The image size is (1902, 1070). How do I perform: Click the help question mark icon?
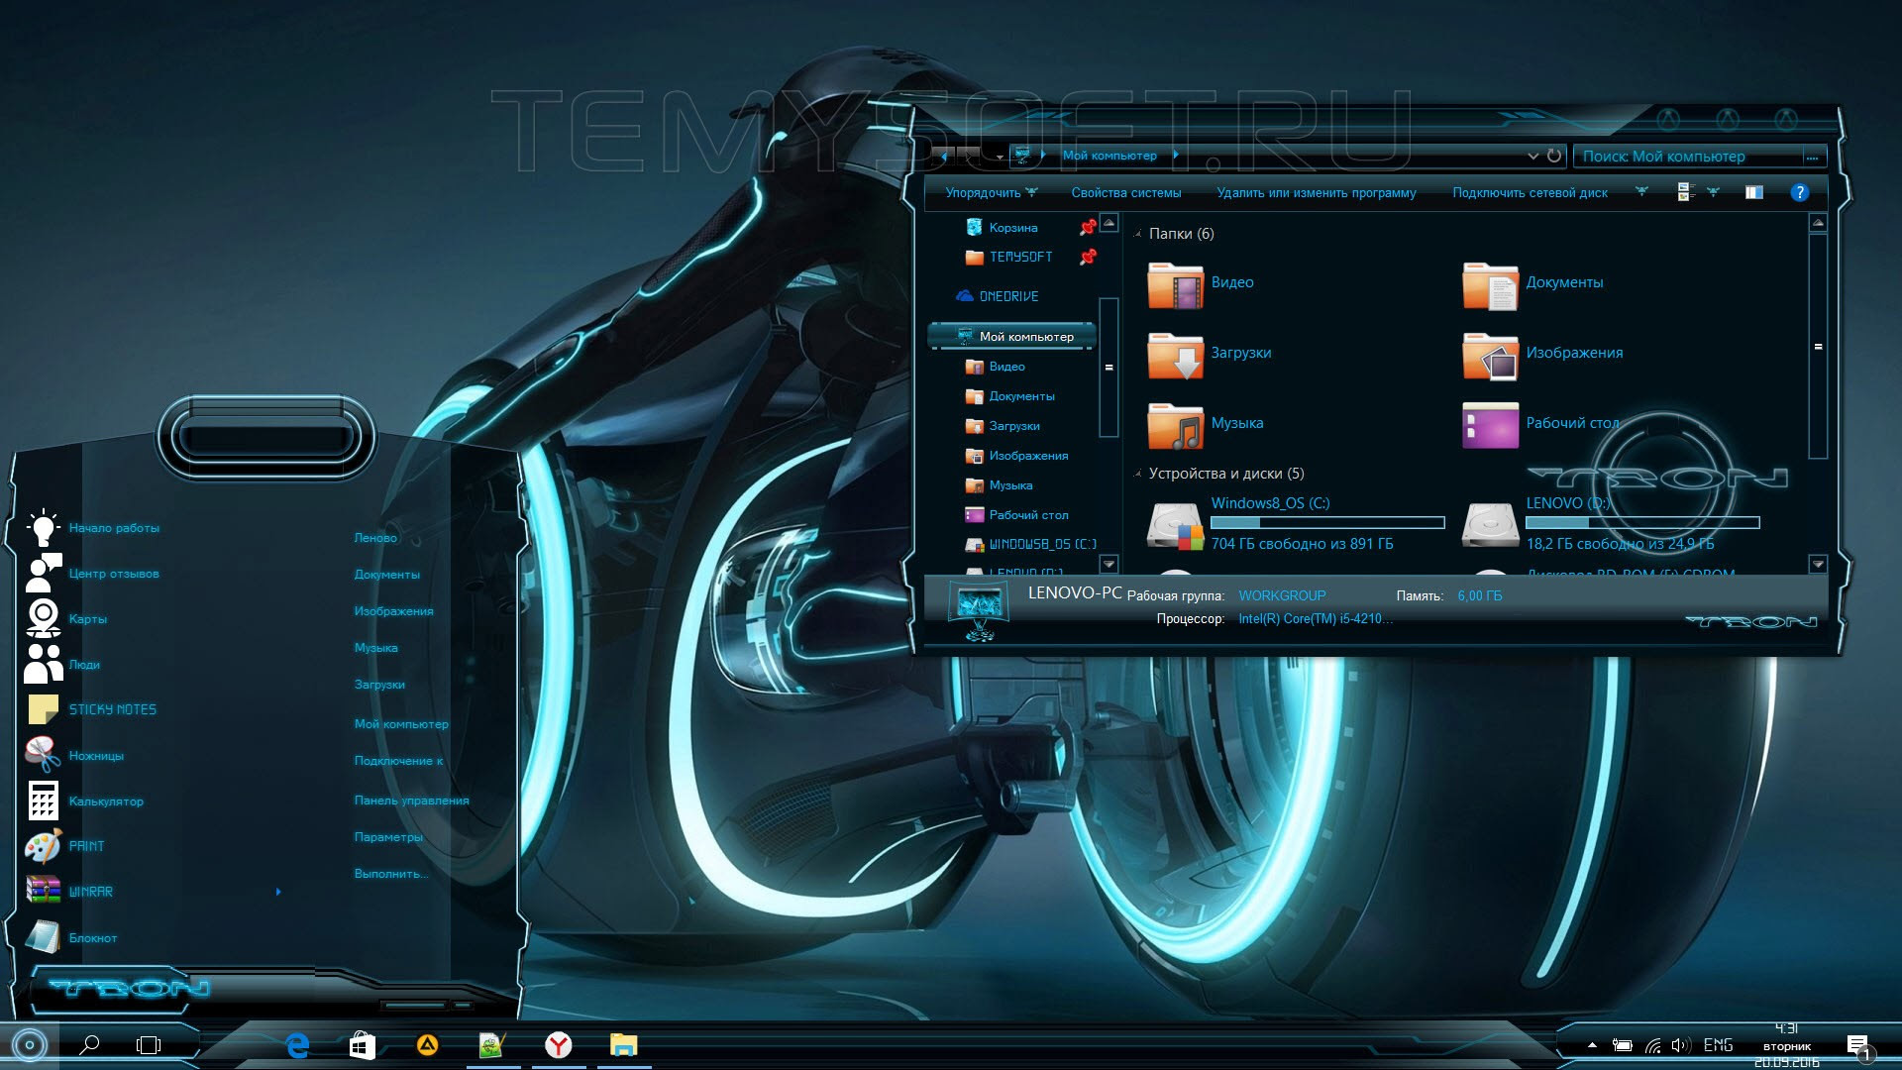point(1800,192)
